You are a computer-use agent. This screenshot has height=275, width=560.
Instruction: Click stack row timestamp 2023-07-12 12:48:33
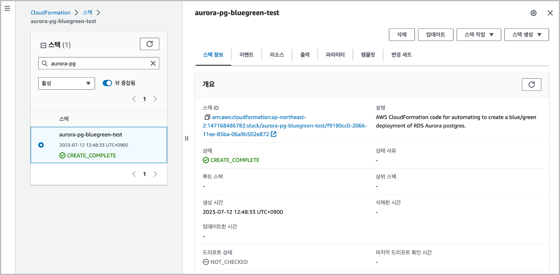pos(94,145)
